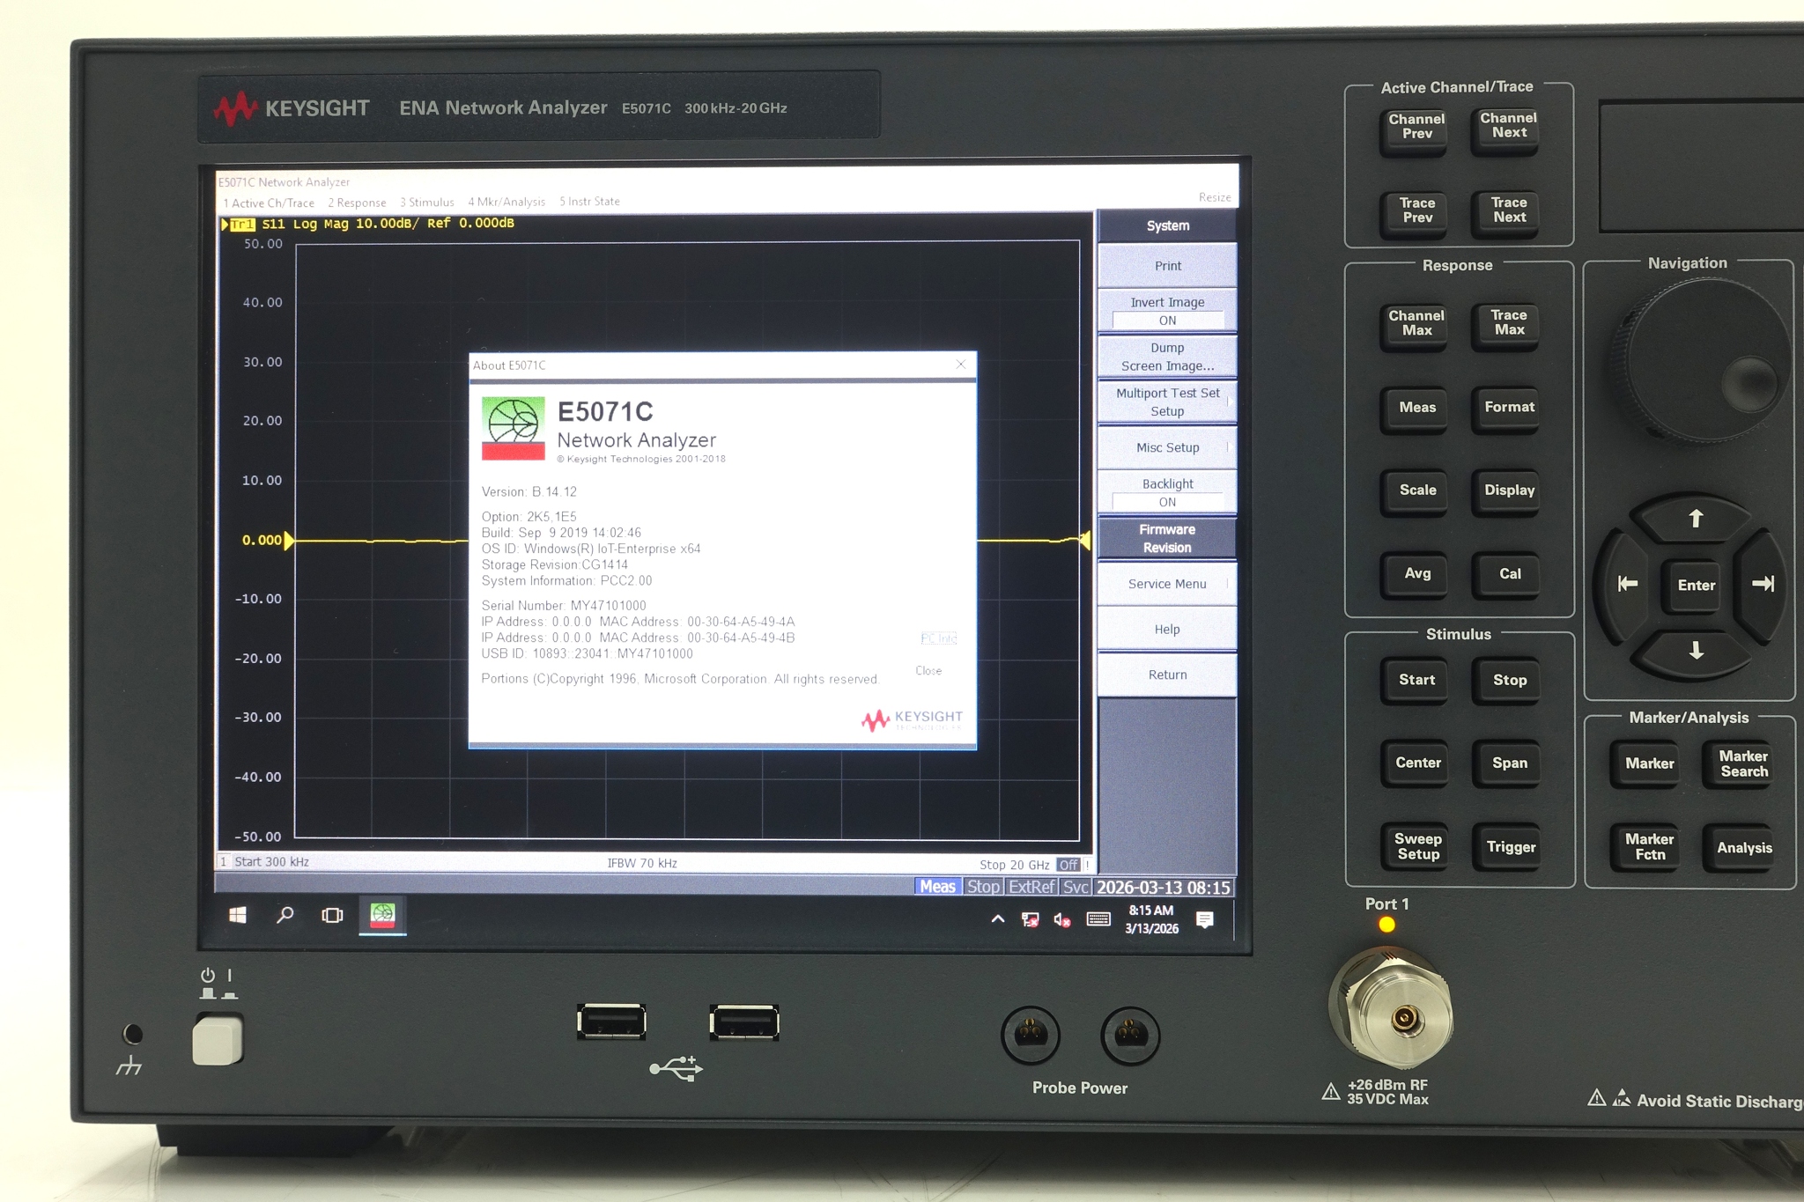Viewport: 1804px width, 1202px height.
Task: Open the 1 Active Ch/Trace menu
Action: [x=269, y=203]
